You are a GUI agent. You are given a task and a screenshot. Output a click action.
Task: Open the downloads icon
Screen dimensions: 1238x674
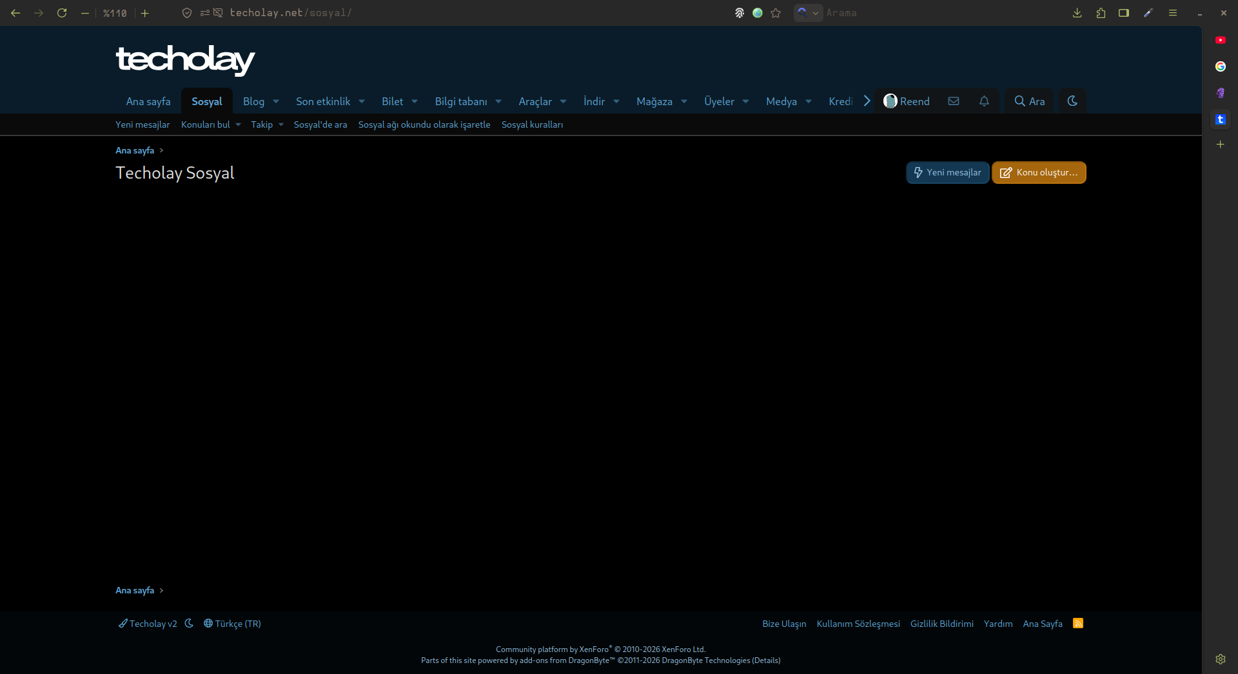(x=1077, y=13)
